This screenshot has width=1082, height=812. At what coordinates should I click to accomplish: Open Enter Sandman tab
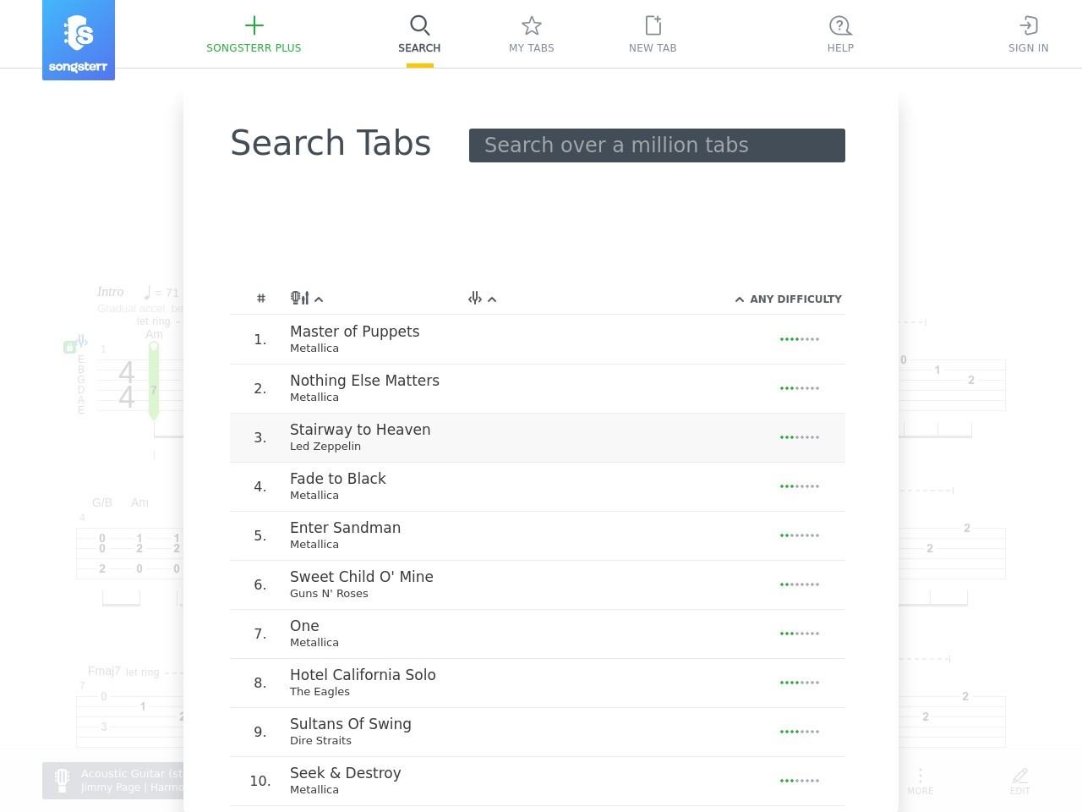[x=538, y=535]
